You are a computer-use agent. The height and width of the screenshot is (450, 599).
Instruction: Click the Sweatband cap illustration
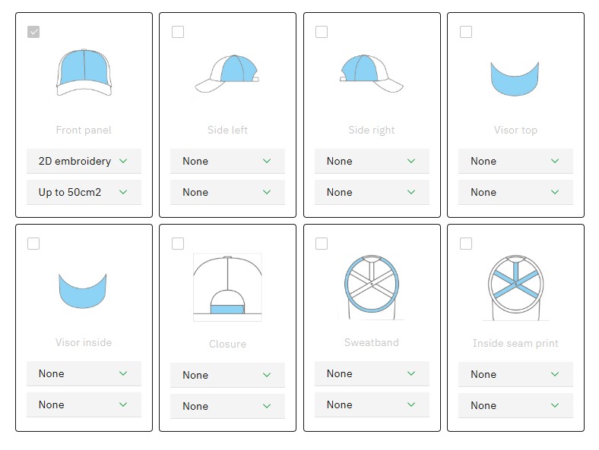click(371, 287)
